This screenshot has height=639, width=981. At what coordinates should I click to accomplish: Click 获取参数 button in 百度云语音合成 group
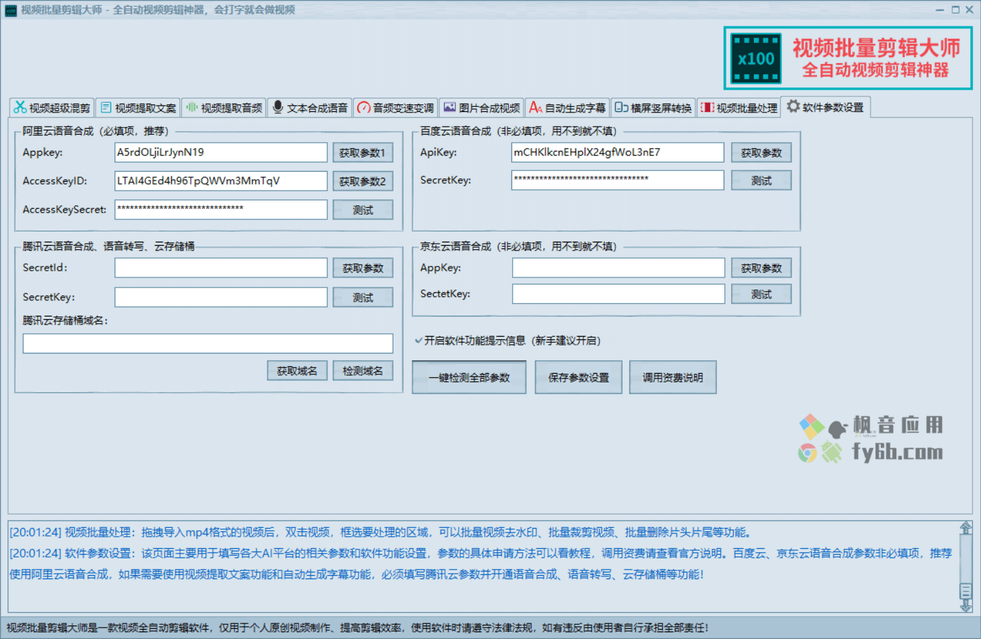[x=761, y=153]
